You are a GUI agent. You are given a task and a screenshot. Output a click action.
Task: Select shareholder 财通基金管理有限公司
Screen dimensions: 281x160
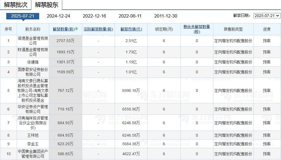[x=33, y=52]
